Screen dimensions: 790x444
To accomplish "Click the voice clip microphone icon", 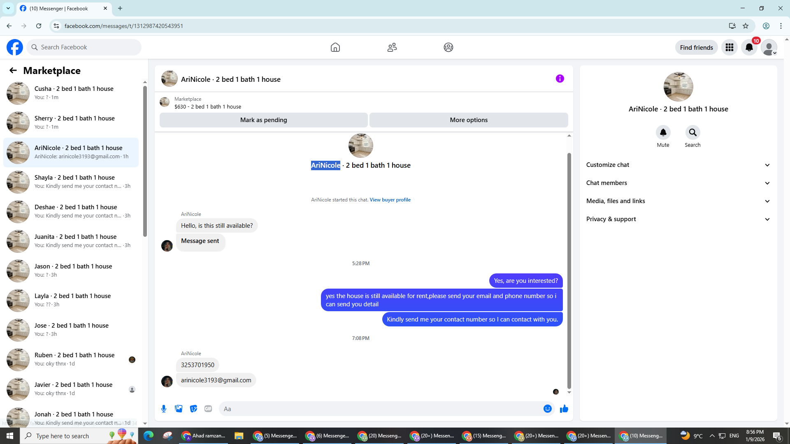I will coord(164,409).
